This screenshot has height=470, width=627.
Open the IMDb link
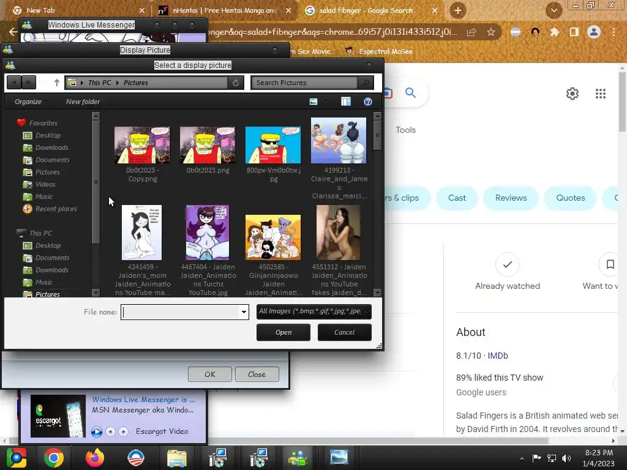497,356
